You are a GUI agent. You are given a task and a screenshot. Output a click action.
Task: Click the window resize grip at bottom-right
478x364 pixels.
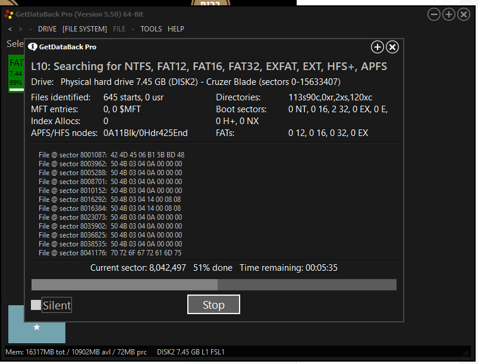point(466,353)
